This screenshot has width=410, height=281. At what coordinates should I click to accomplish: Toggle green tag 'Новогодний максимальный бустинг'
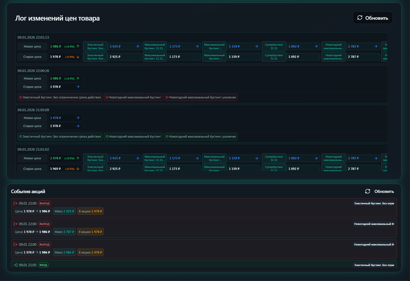pyautogui.click(x=133, y=136)
